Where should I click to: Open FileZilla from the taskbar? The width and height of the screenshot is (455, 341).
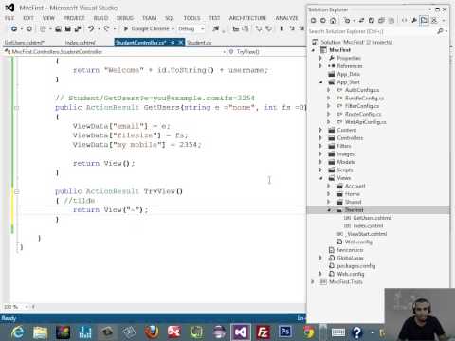coord(263,332)
